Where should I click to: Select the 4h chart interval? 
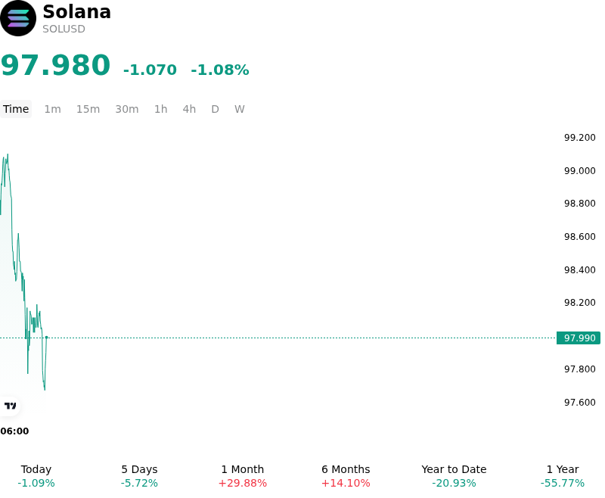[189, 109]
